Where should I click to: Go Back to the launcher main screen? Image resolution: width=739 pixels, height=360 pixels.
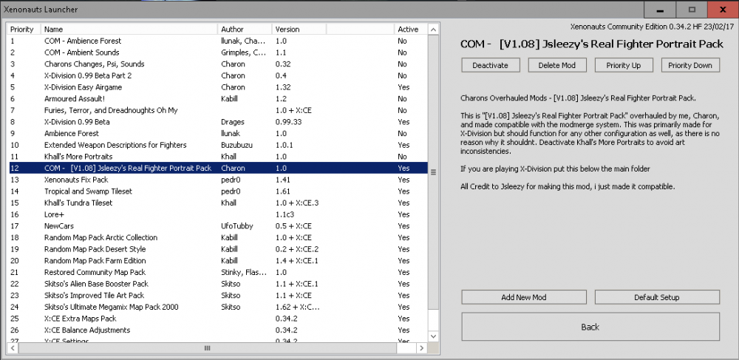click(590, 327)
